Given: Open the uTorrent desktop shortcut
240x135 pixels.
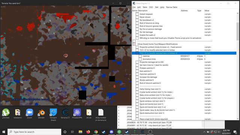Looking at the screenshot, I should pos(6,114).
